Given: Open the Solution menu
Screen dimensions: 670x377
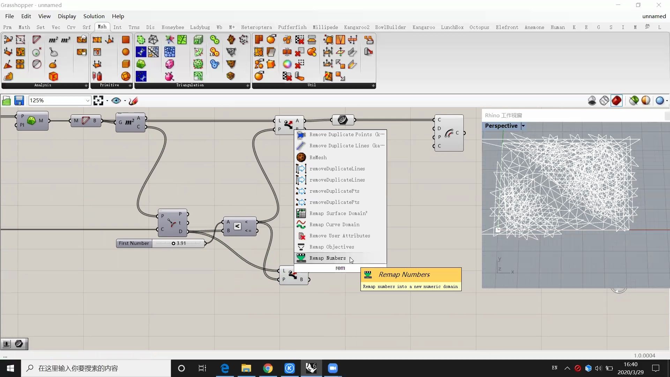Looking at the screenshot, I should (x=94, y=16).
